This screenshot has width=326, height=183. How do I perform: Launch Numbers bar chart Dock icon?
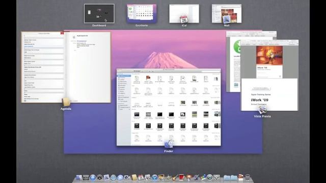(203, 177)
